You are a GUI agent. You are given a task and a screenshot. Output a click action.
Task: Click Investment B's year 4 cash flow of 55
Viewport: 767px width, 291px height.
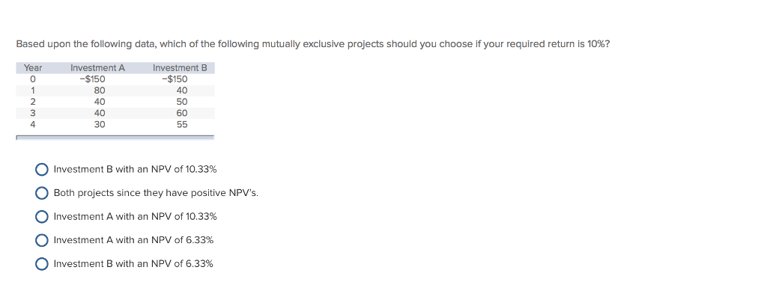click(x=182, y=124)
